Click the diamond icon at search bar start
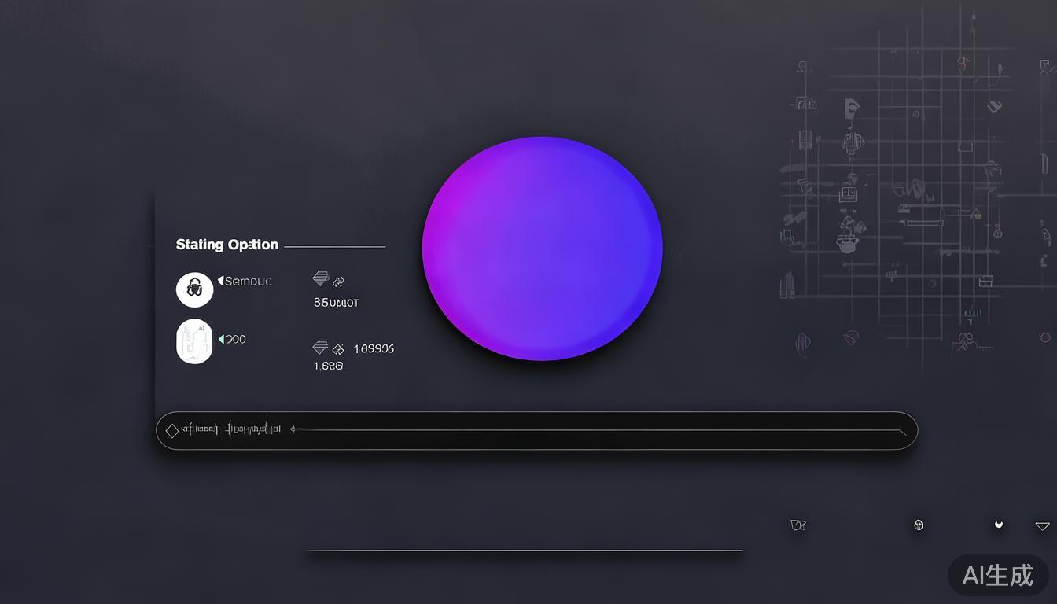This screenshot has width=1057, height=604. click(x=171, y=430)
